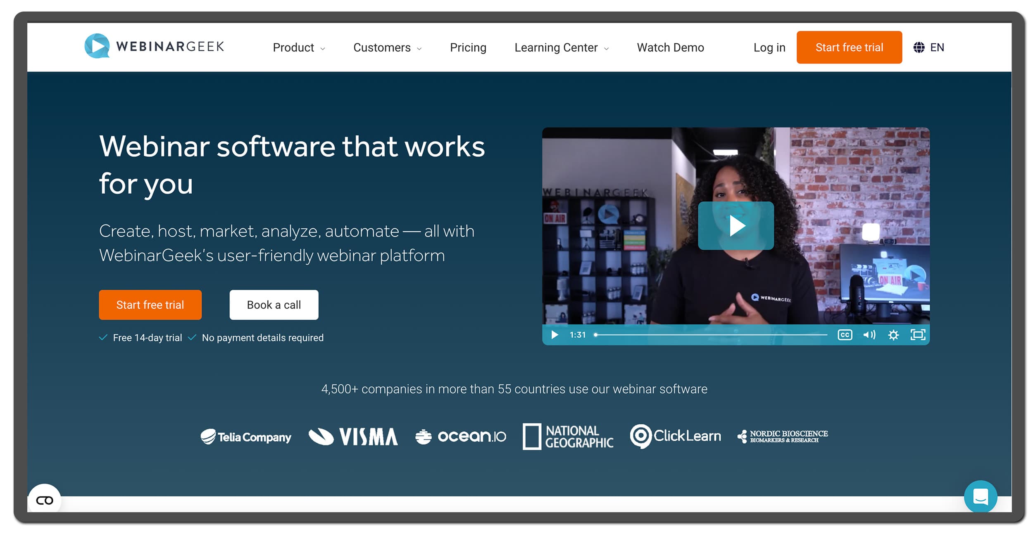Toggle closed captions on the video
The height and width of the screenshot is (537, 1033).
(845, 335)
